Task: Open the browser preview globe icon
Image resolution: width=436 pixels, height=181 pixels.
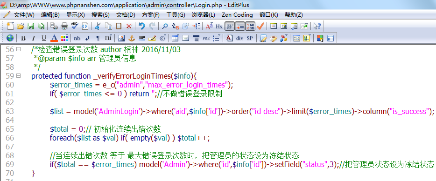Action: (x=10, y=38)
